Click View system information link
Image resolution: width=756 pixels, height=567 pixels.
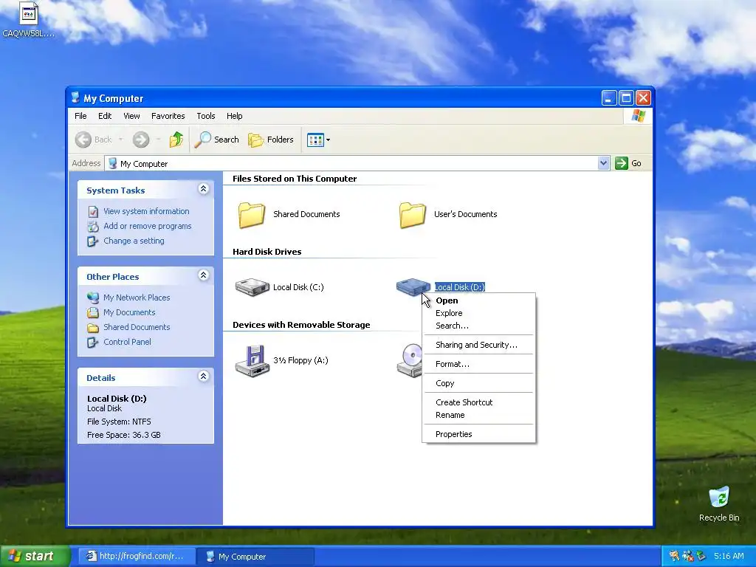tap(146, 211)
